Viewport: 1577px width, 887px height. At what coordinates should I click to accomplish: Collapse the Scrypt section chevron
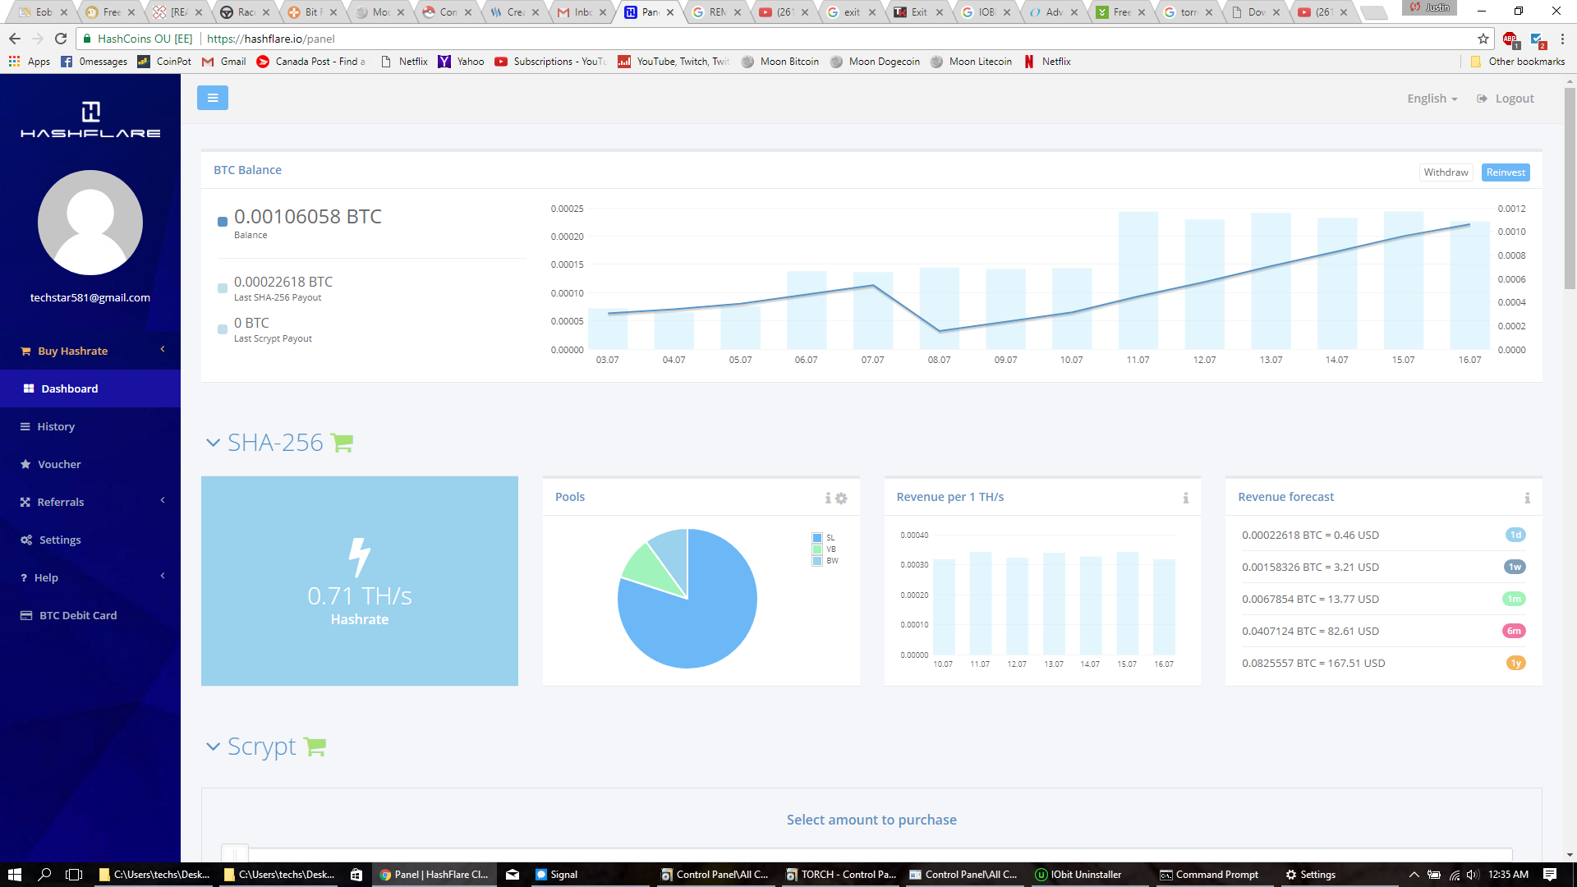coord(213,747)
